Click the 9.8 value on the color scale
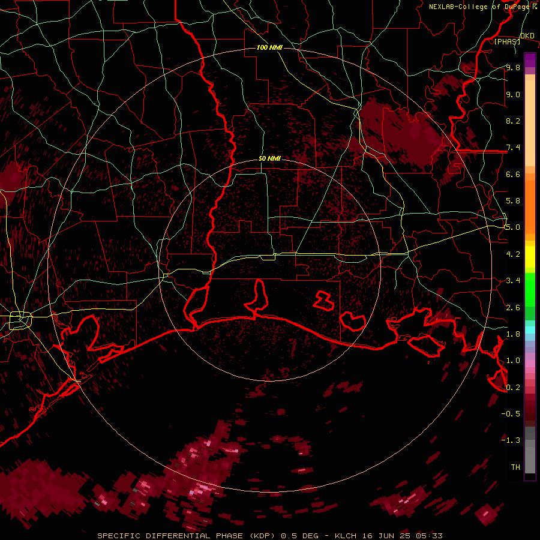The image size is (540, 540). (513, 67)
